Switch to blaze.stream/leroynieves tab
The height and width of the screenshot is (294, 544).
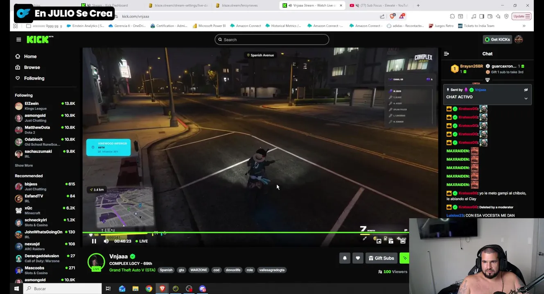(x=245, y=5)
